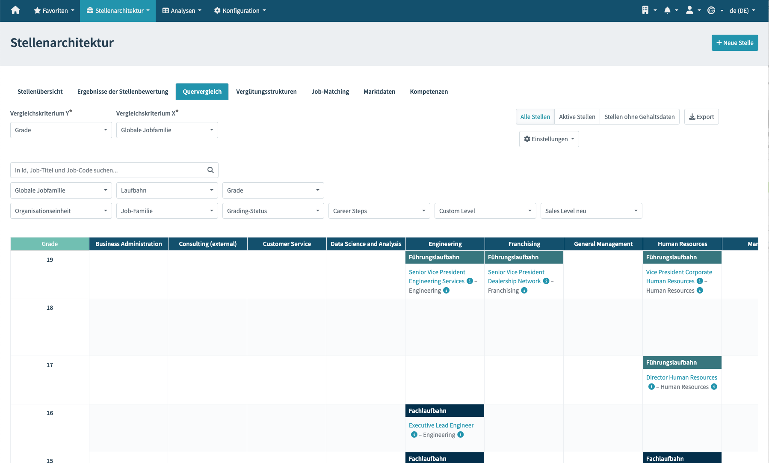Click info icon after Engineering Services
769x463 pixels.
(470, 281)
